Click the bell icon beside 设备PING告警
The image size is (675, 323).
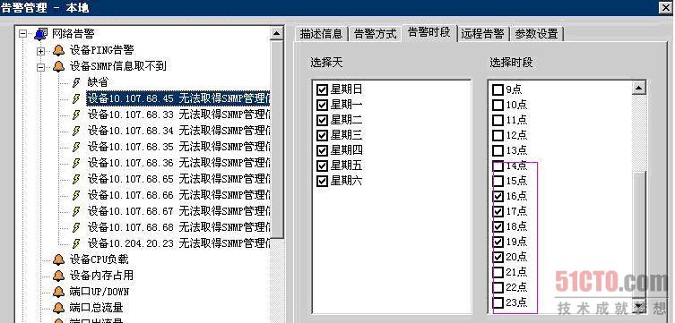click(x=58, y=50)
